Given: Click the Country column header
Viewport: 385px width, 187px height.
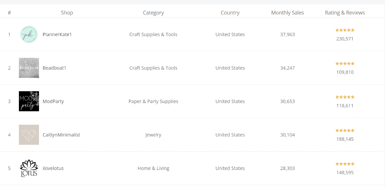Looking at the screenshot, I should click(230, 13).
